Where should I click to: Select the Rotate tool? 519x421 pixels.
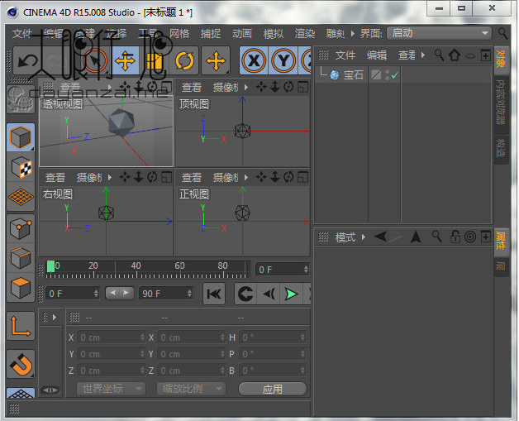coord(184,60)
